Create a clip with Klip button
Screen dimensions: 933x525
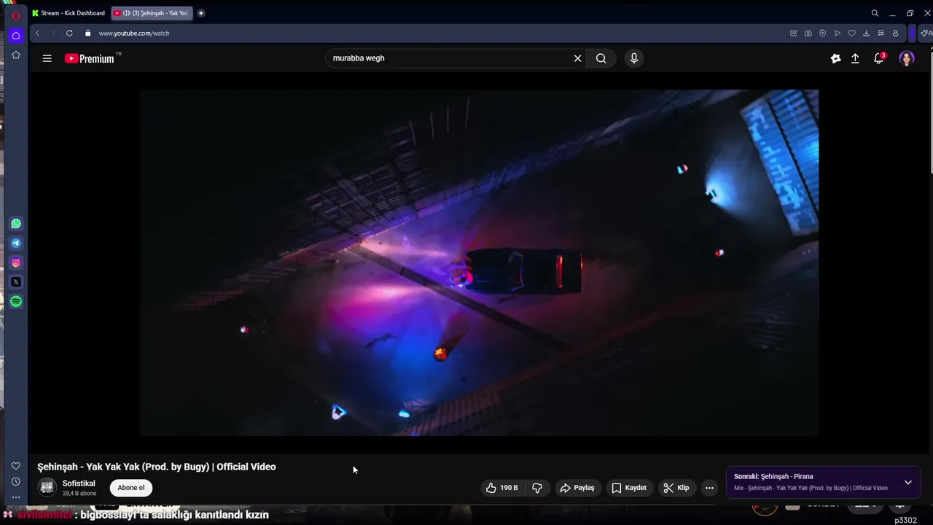coord(676,488)
